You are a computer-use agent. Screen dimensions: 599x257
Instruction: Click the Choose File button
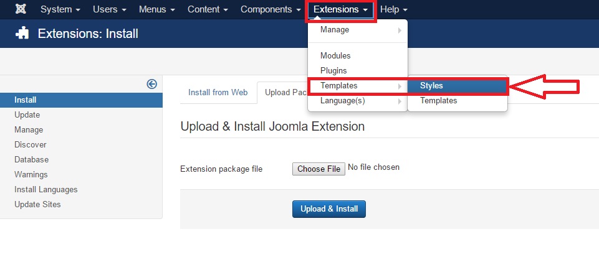(x=319, y=169)
